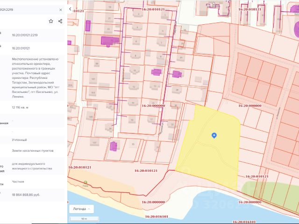Click the parcel area value 12 116 кв. м
This screenshot has width=299, height=224.
[20, 107]
